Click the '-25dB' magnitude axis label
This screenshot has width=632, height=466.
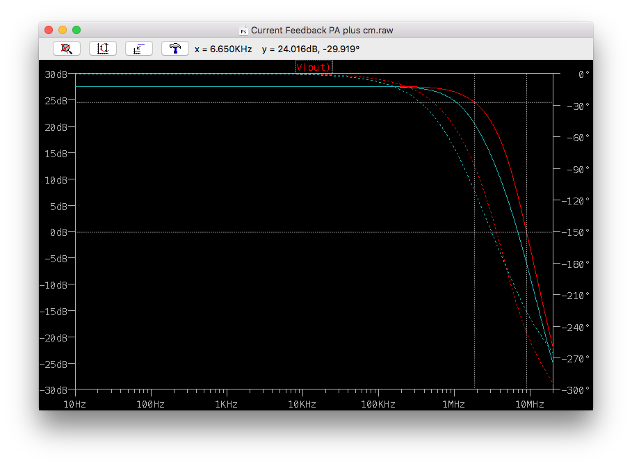[x=54, y=364]
